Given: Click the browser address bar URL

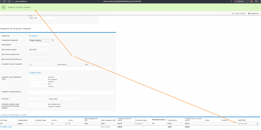Looking at the screenshot, I should [122, 1].
